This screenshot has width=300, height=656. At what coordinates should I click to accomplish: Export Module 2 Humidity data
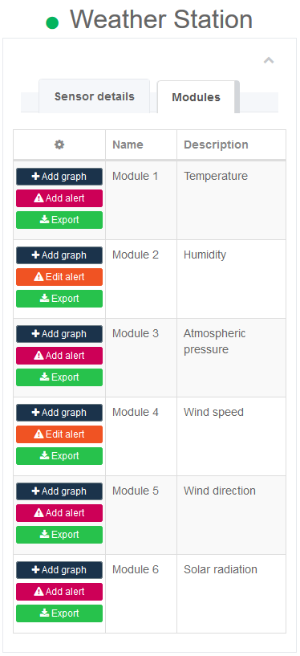point(59,299)
